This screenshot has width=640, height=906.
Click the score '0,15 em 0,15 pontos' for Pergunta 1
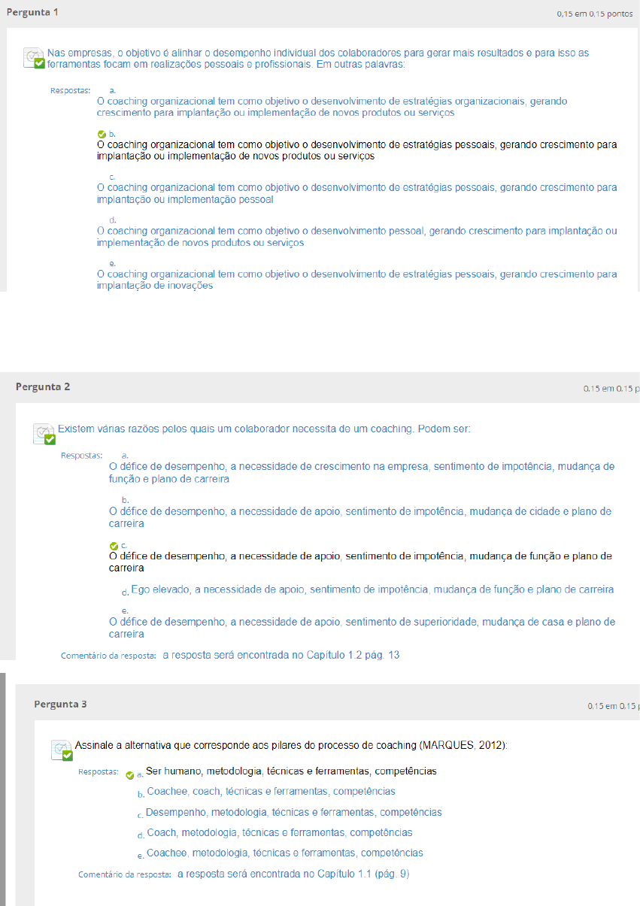point(594,14)
